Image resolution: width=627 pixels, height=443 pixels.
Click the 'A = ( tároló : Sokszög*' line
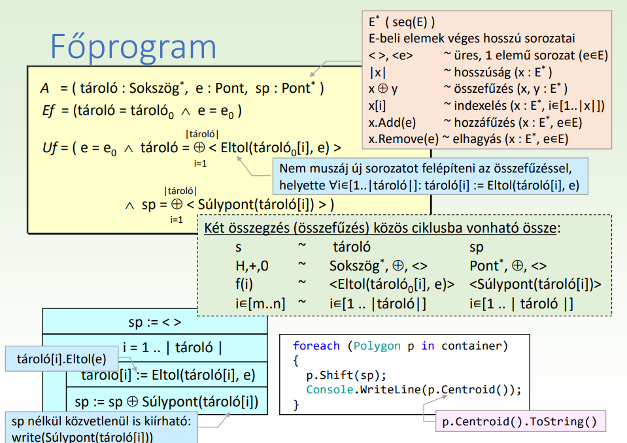182,88
